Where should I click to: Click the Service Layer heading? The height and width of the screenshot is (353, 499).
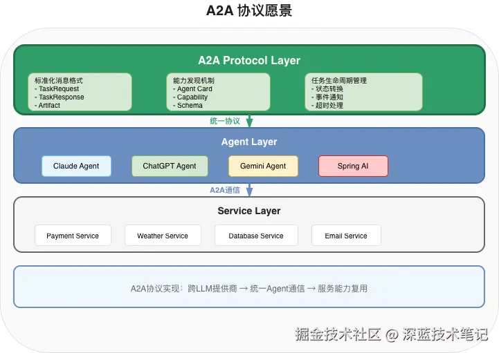[249, 211]
